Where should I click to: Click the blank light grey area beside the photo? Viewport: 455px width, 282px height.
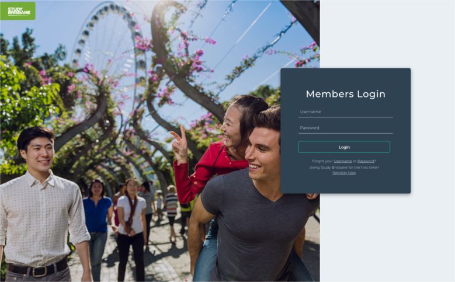[387, 238]
